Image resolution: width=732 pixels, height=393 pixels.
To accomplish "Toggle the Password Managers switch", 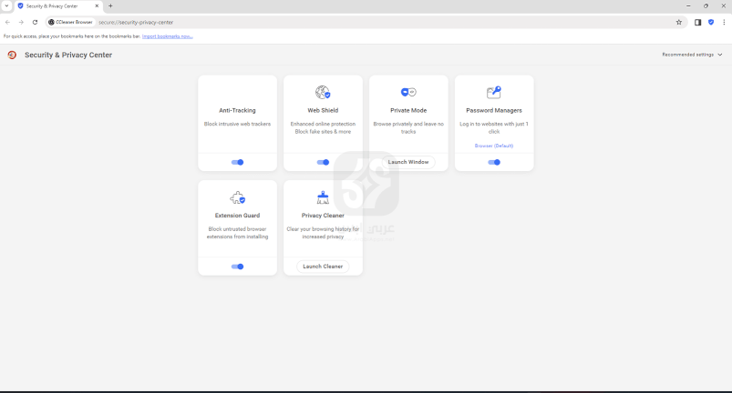I will [x=494, y=162].
